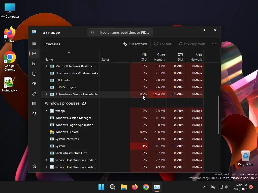Sort by the Network column header
This screenshot has width=258, height=193.
(x=194, y=57)
